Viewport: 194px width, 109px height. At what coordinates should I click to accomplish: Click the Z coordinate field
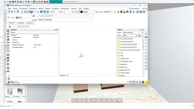[x=31, y=23]
